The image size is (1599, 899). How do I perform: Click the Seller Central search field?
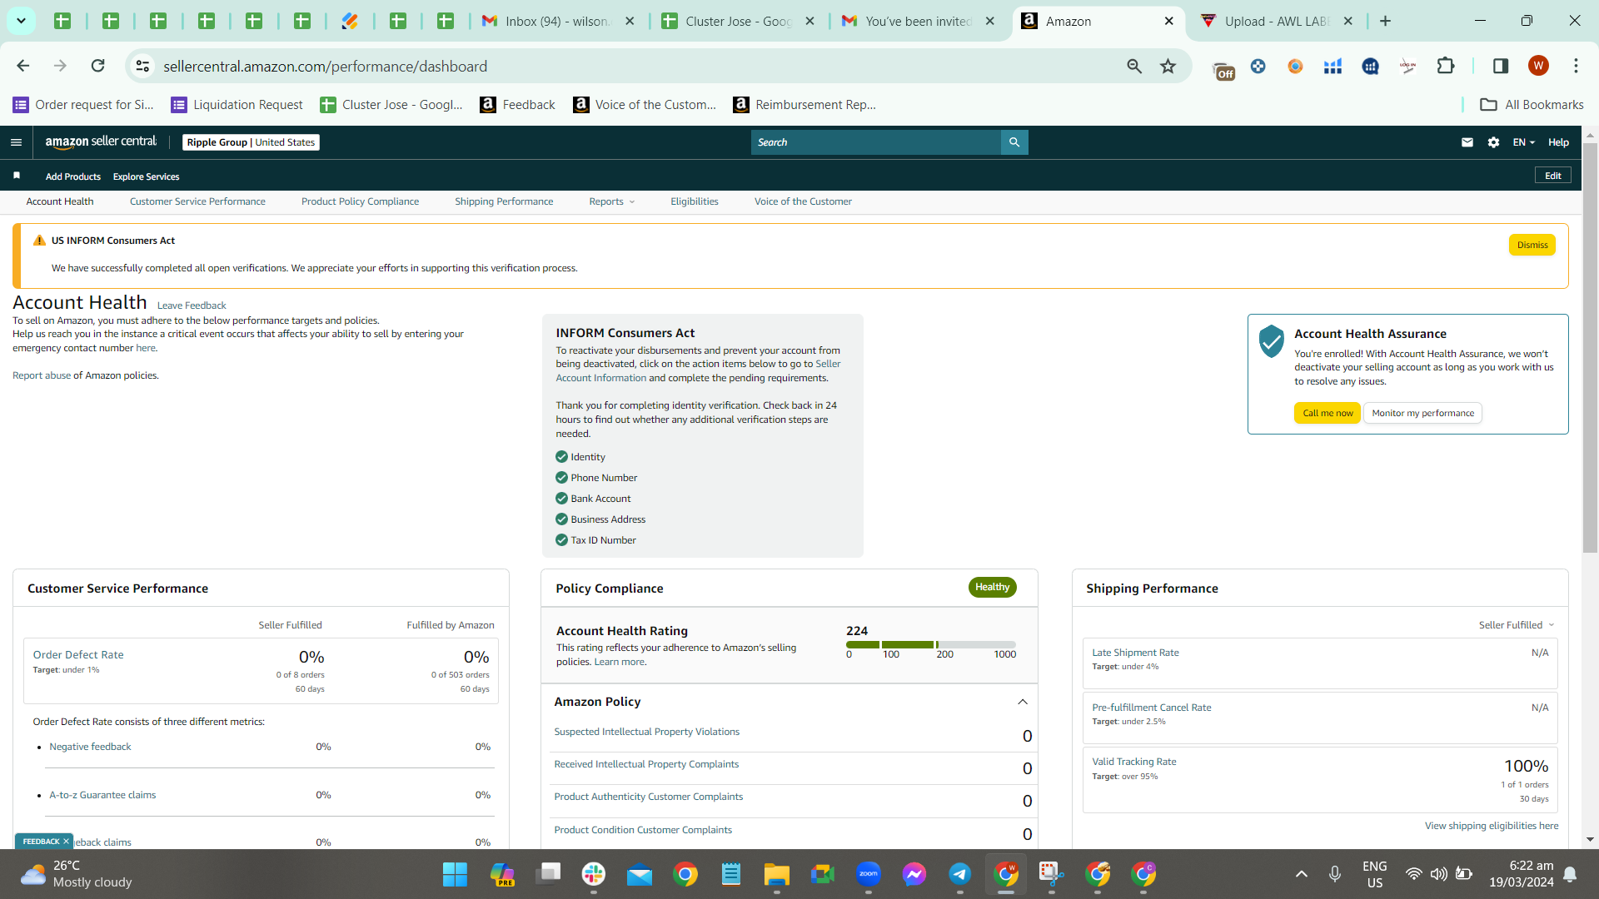click(x=875, y=142)
